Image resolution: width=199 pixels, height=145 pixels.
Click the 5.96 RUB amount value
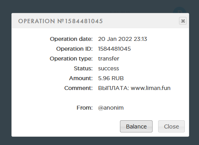(x=111, y=78)
